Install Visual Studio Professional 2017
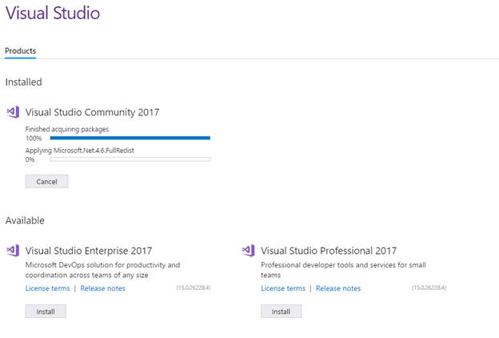 click(281, 312)
